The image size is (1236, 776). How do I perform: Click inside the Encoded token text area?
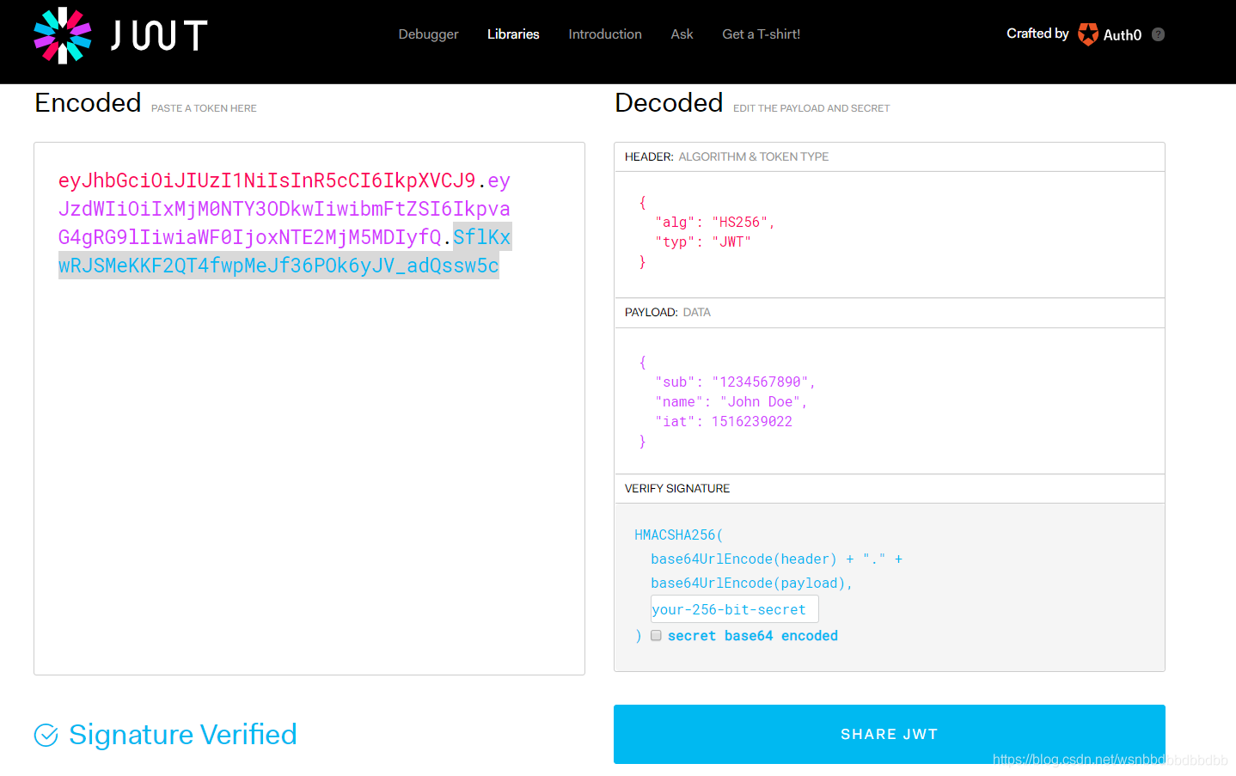[309, 408]
